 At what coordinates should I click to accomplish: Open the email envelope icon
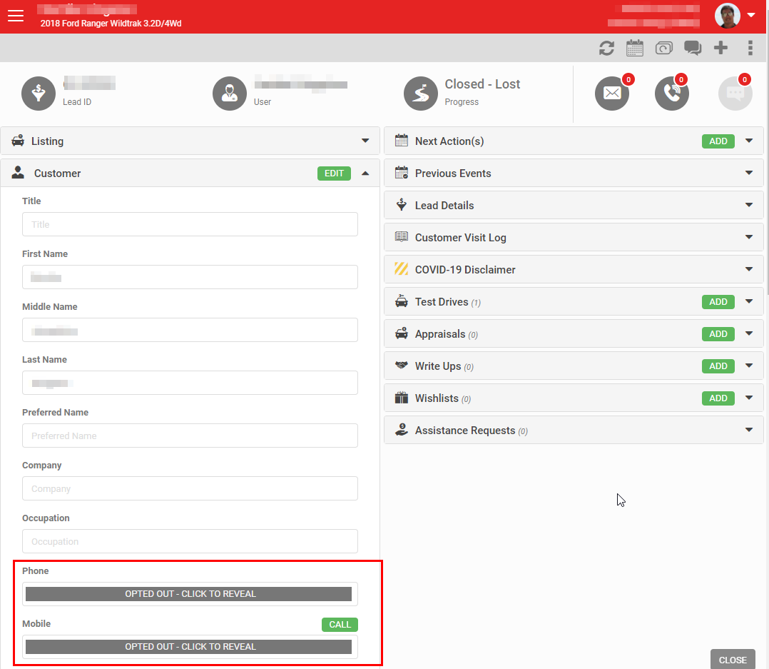pyautogui.click(x=612, y=94)
